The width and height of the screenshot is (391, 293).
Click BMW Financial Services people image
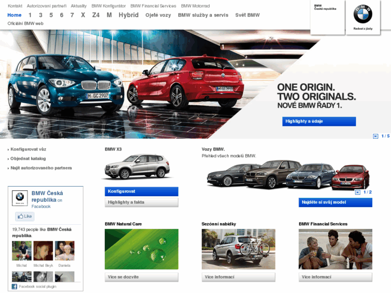pyautogui.click(x=336, y=249)
